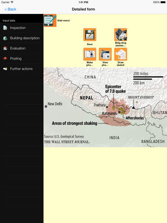Tap the battery indicator in status bar
The width and height of the screenshot is (167, 223).
coord(163,2)
